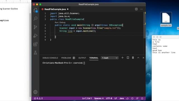Click 'ReadFileExample' class name on line 3
This screenshot has width=179, height=101.
coord(74,19)
